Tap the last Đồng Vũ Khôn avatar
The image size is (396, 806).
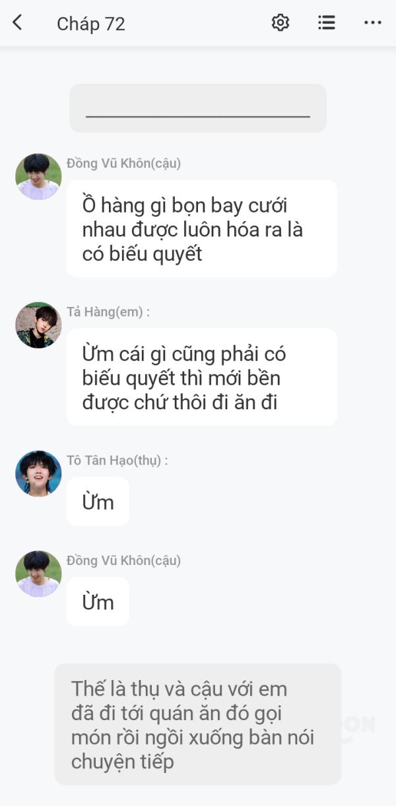pyautogui.click(x=38, y=574)
